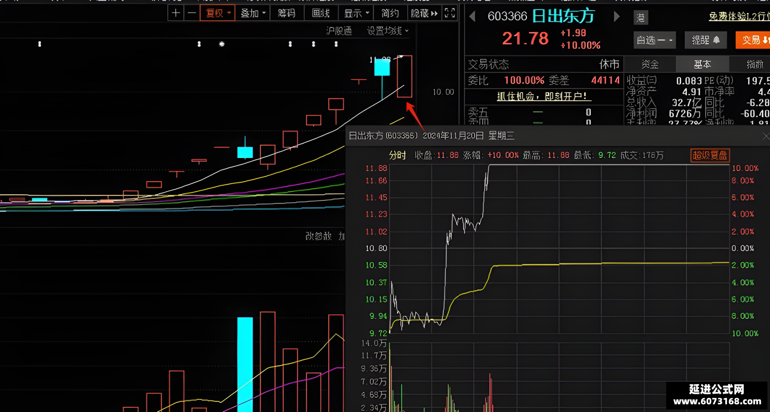Image resolution: width=770 pixels, height=412 pixels.
Task: Expand the 叠加 overlay dropdown
Action: [x=253, y=13]
